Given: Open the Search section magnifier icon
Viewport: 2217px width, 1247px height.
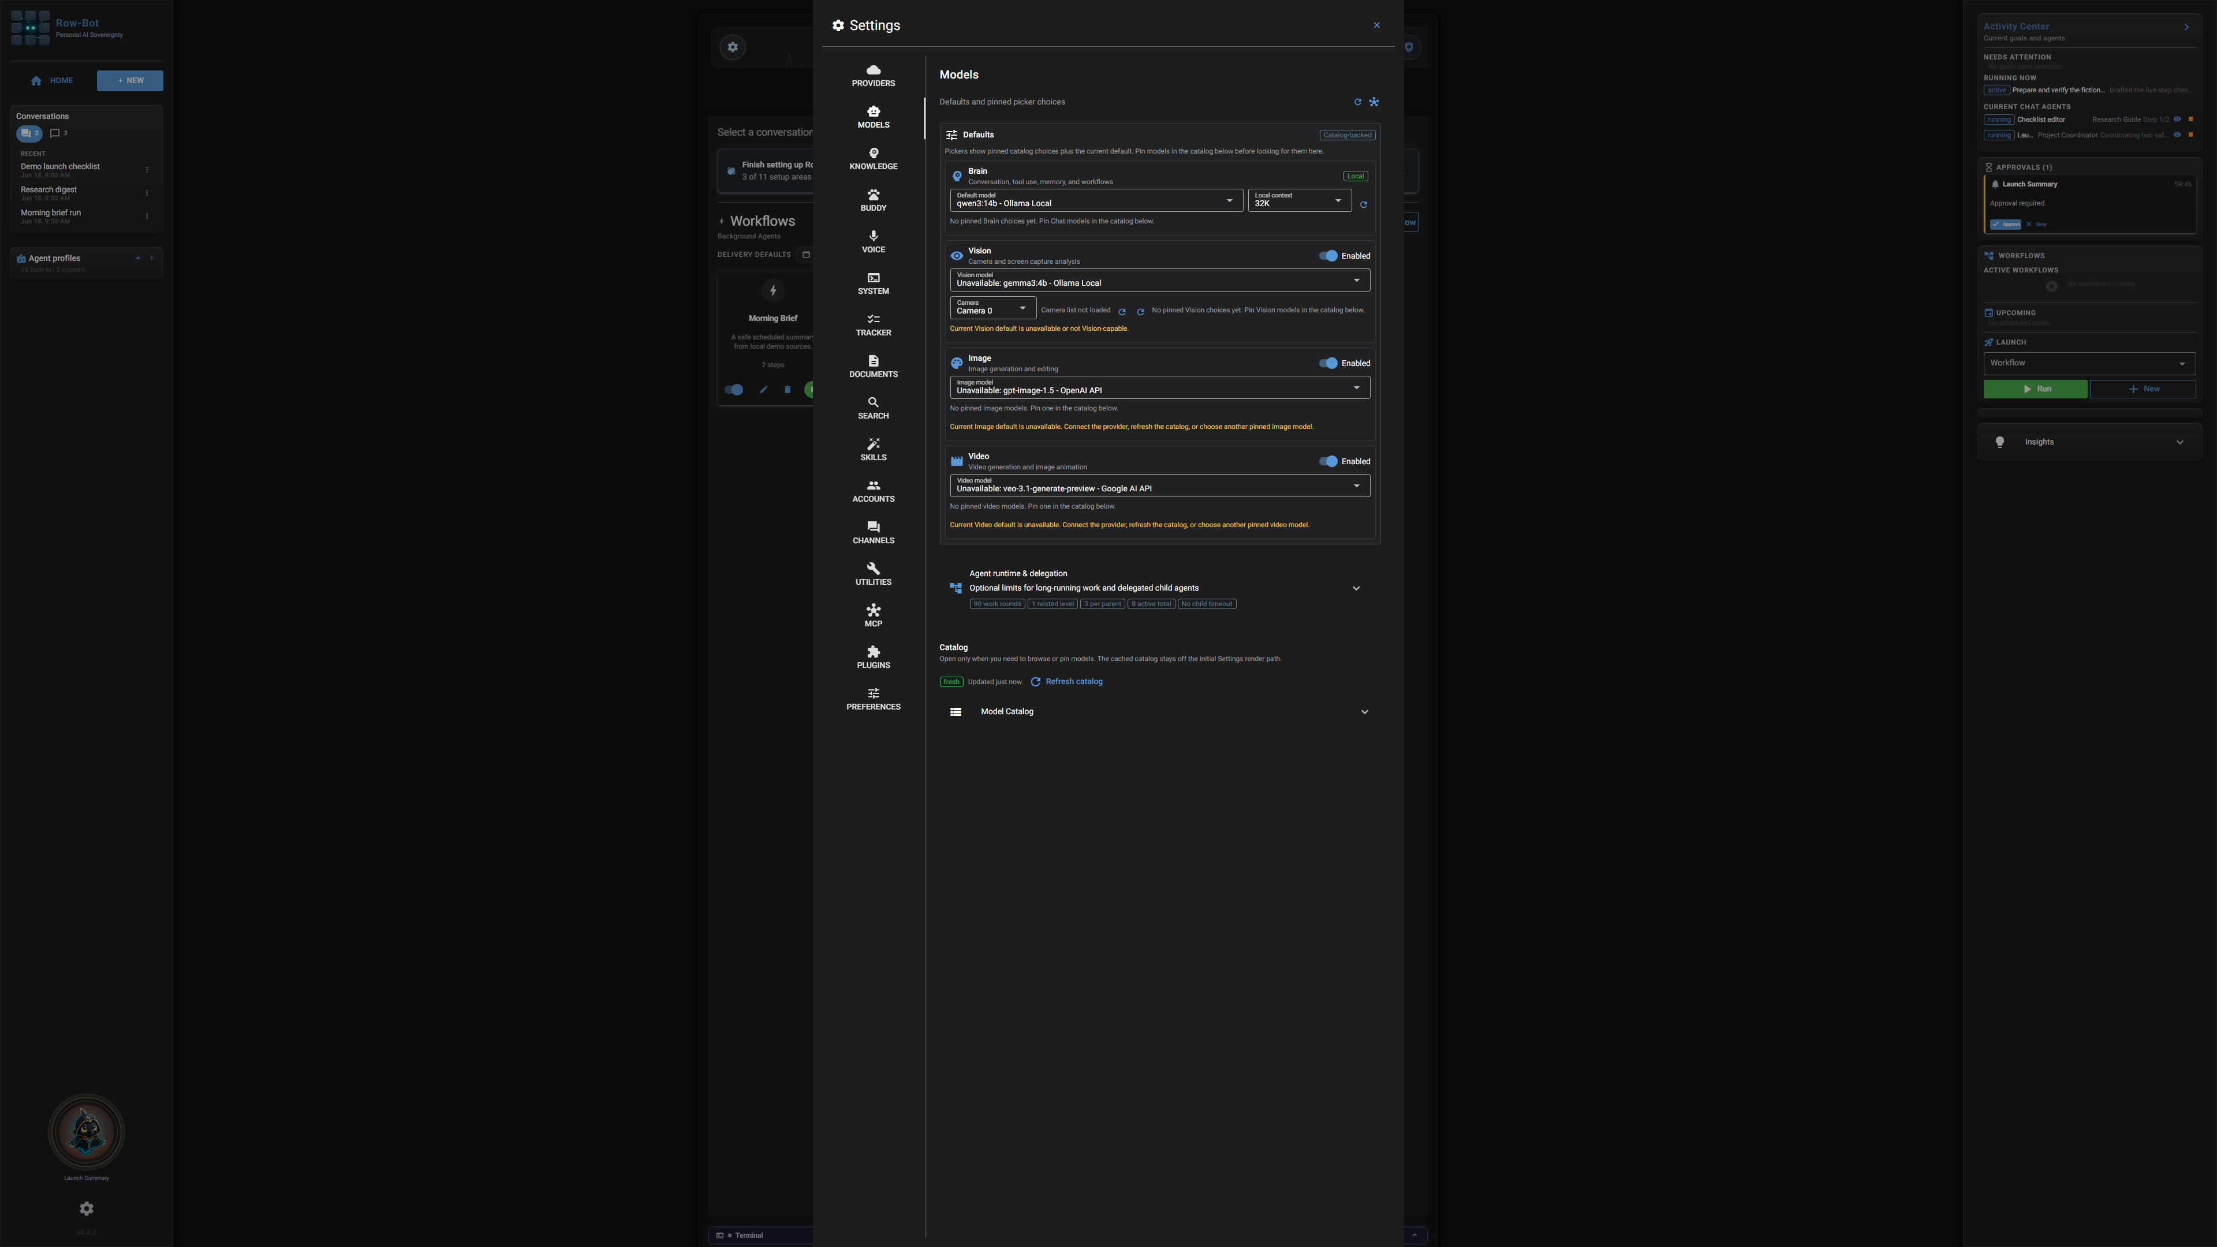Looking at the screenshot, I should coord(873,402).
